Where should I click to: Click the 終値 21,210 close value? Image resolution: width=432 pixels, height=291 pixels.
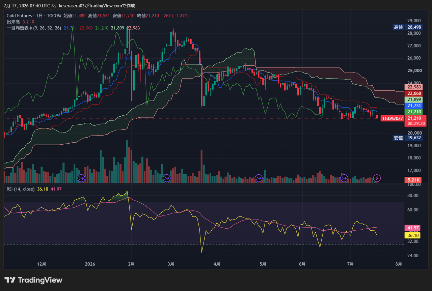[x=148, y=16]
